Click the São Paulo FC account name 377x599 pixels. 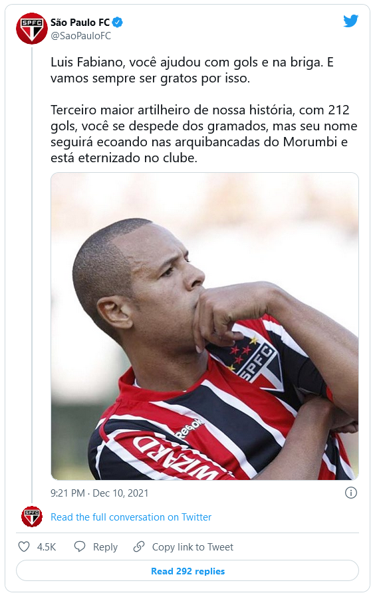(80, 23)
